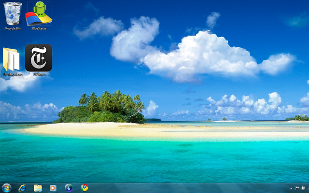Launch Windows Media Player from taskbar
This screenshot has width=309, height=193.
pyautogui.click(x=53, y=188)
